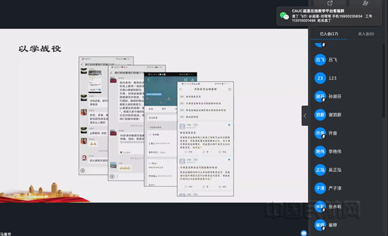Select participant name 张永莉

[335, 206]
